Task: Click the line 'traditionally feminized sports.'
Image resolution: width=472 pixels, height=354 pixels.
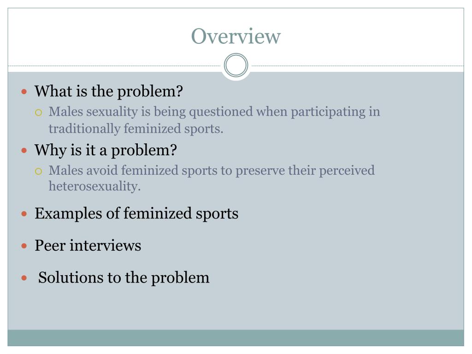Action: tap(136, 129)
